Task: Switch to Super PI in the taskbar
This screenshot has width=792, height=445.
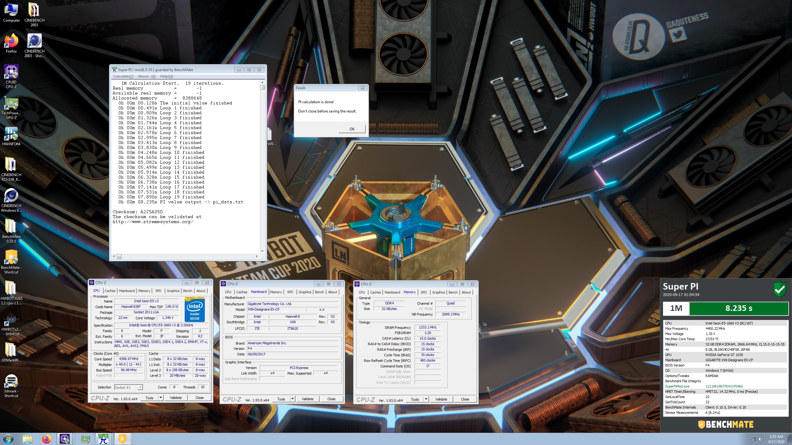Action: [x=103, y=439]
